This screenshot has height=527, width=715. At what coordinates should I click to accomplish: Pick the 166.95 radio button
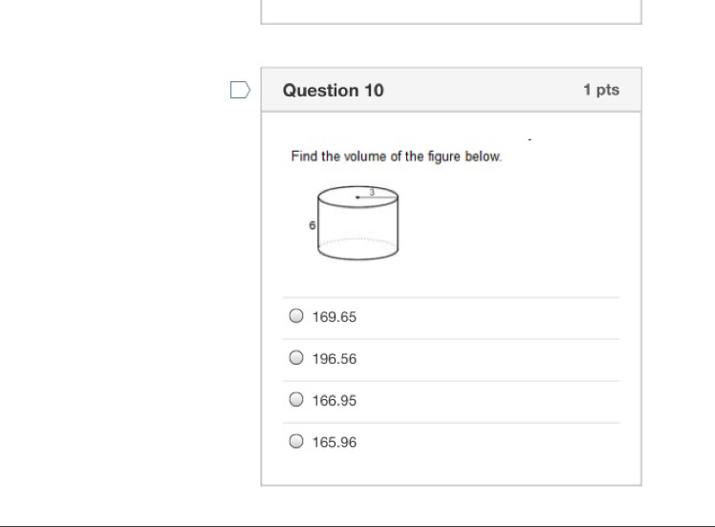[x=296, y=400]
